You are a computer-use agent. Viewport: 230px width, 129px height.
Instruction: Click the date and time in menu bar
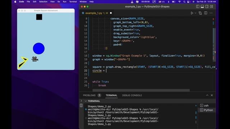coord(206,2)
